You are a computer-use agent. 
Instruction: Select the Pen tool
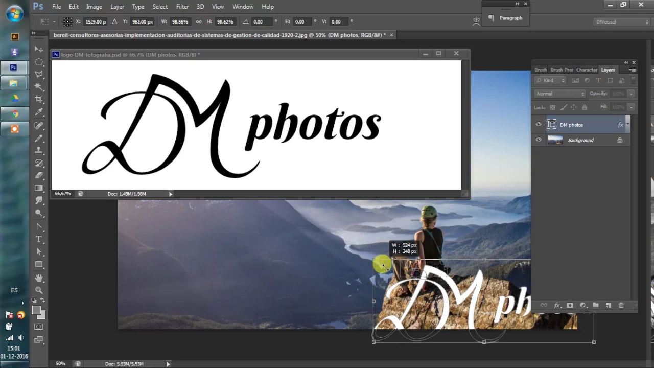(x=39, y=226)
